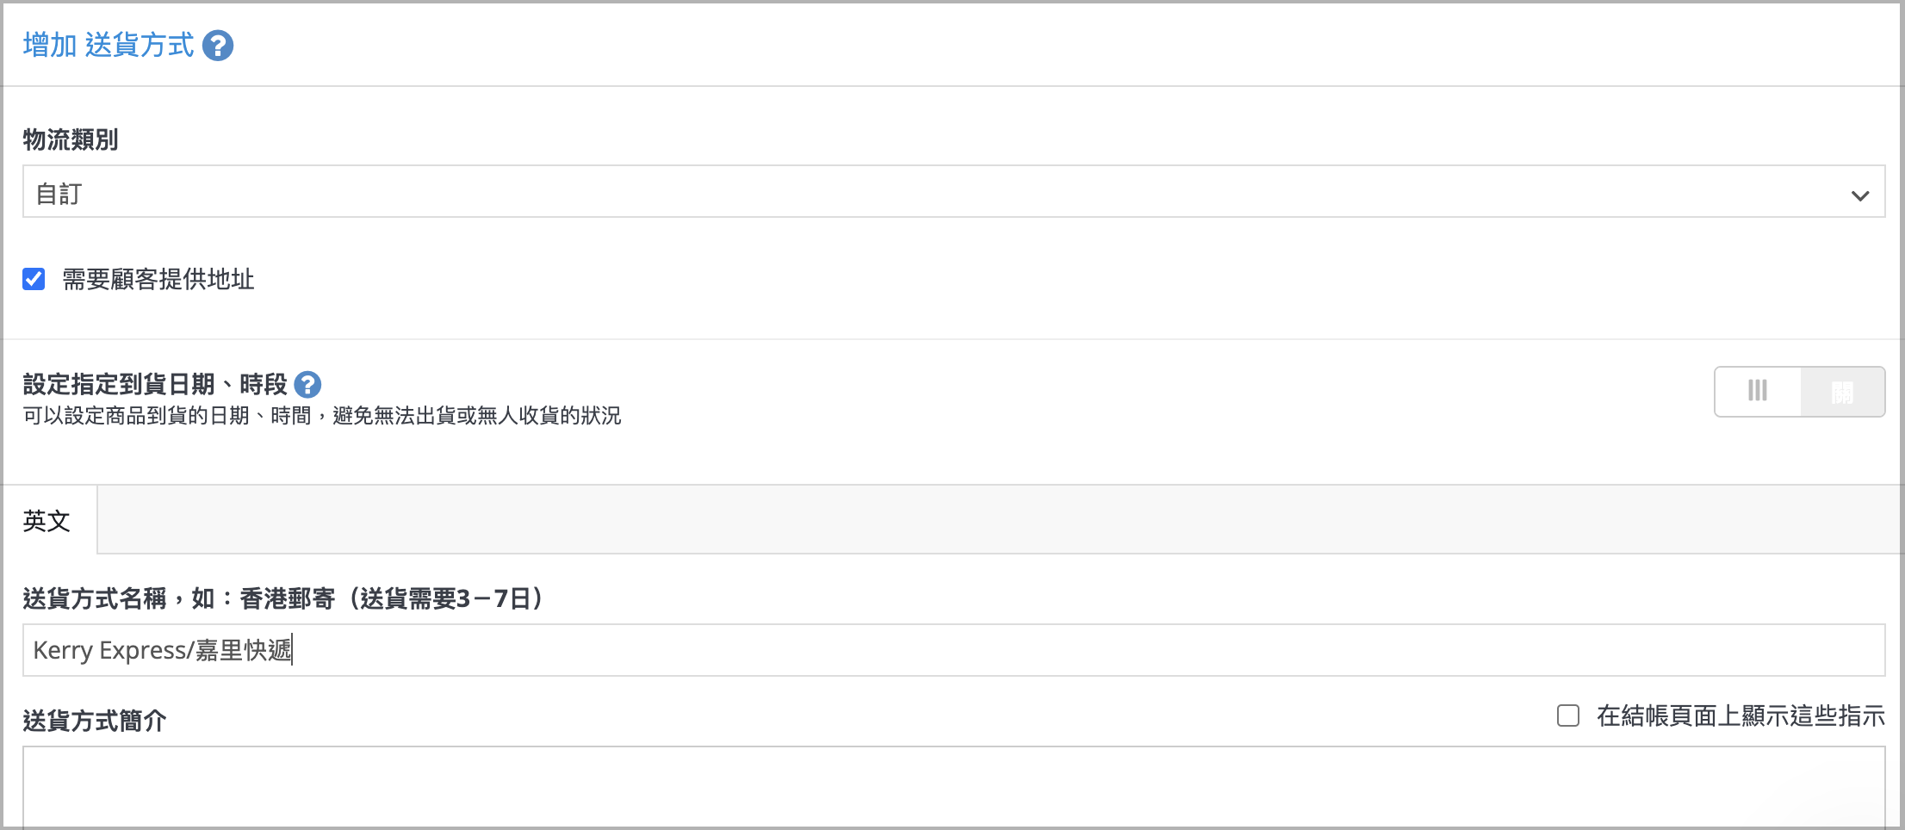The height and width of the screenshot is (830, 1905).
Task: Click the chevron arrow in 物流類別 select
Action: [1859, 195]
